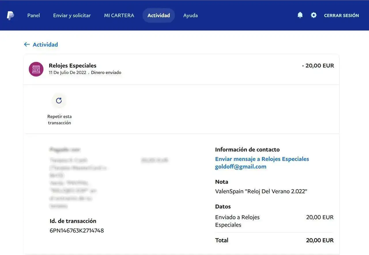Click the Dinero enviado status text

click(x=106, y=73)
